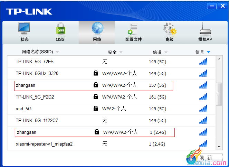Click lock icon of xsd_5G row
229x167 pixels.
click(x=96, y=108)
